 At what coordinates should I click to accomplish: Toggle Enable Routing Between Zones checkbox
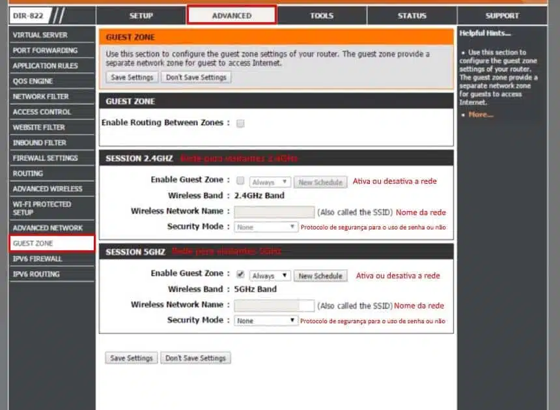240,123
